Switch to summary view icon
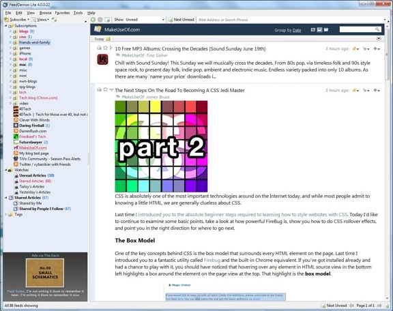Viewport: 393px width, 311px height. (x=319, y=30)
